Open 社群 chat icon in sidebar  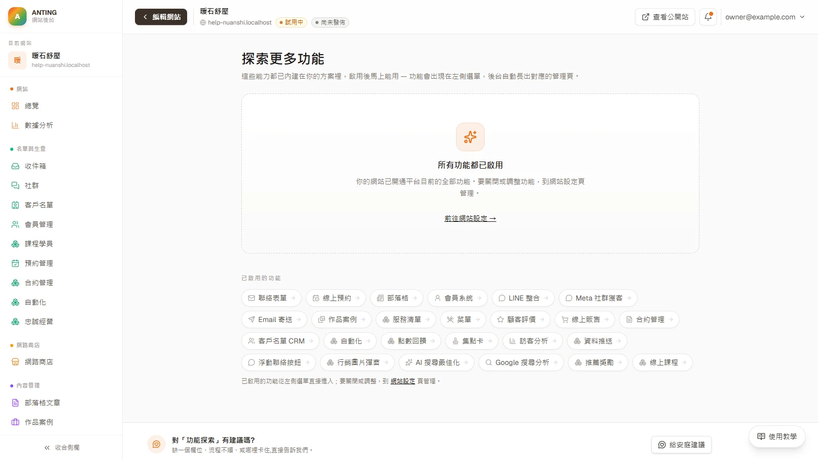(15, 186)
